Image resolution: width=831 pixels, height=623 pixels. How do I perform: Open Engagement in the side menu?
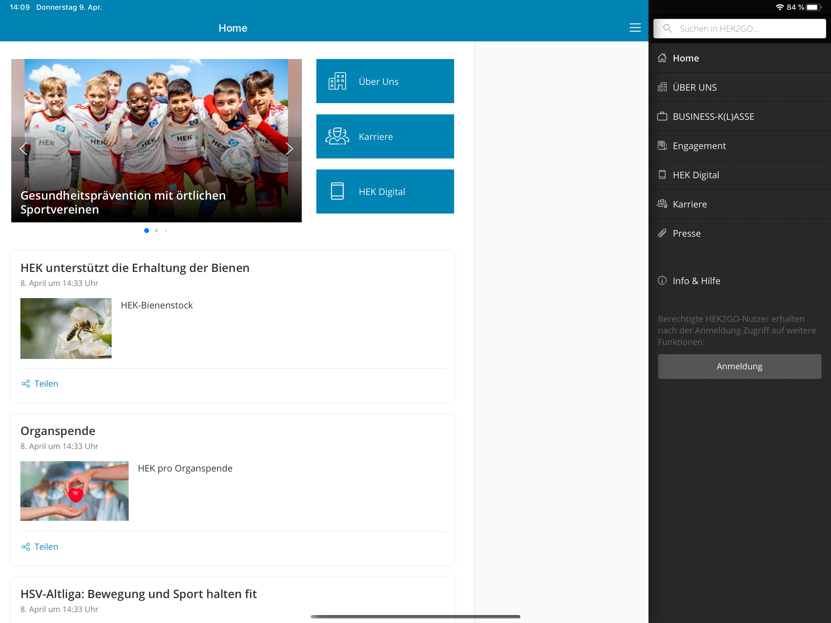739,146
